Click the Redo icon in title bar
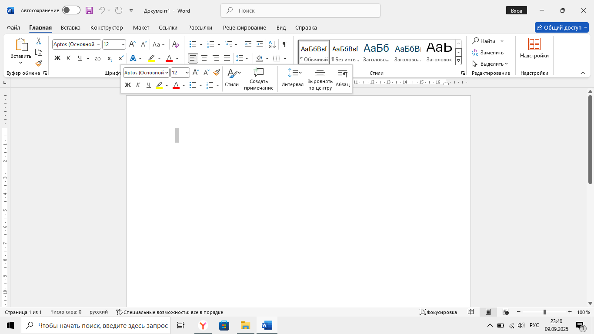594x334 pixels. click(118, 10)
